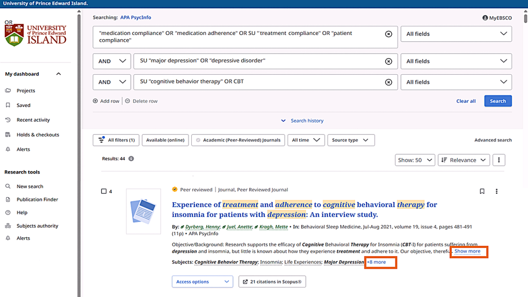Open the Relevance sort dropdown

463,160
